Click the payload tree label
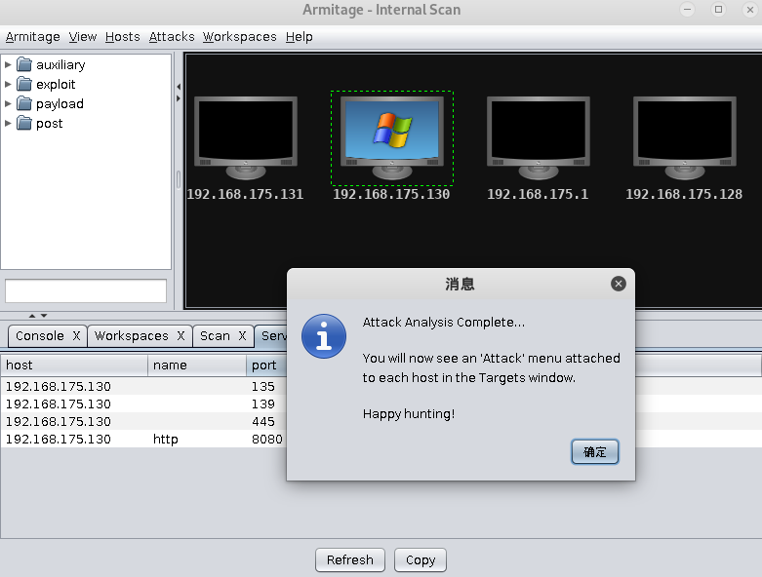762x577 pixels. (x=60, y=103)
